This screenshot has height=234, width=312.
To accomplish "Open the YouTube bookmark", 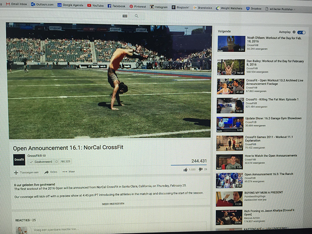I will click(95, 5).
